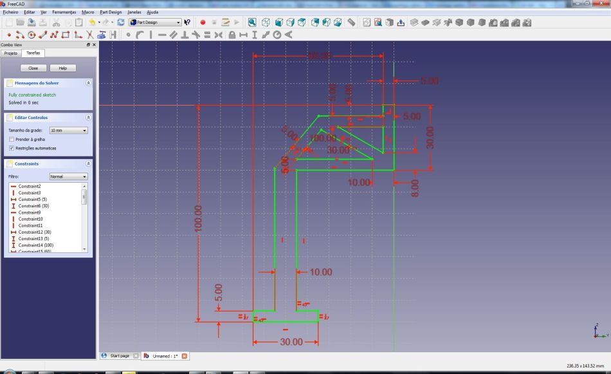The image size is (611, 374).
Task: Open the Part Design workbench dropdown
Action: click(x=156, y=23)
